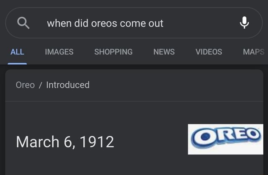Screen dimensions: 268x175
Task: Click the word "when" in search box
Action: coord(59,23)
